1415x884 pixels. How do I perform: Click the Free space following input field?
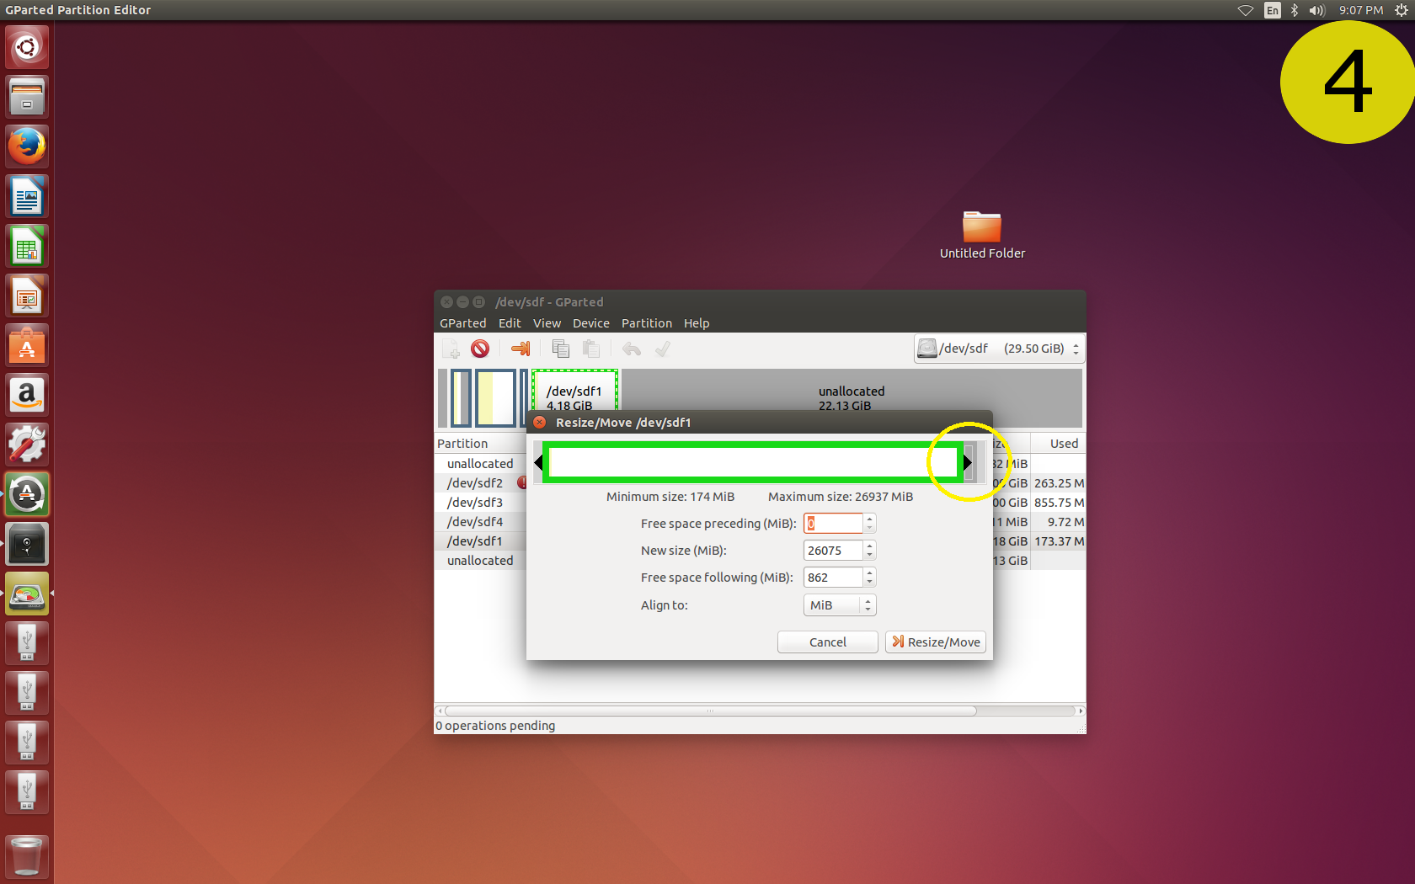coord(833,578)
